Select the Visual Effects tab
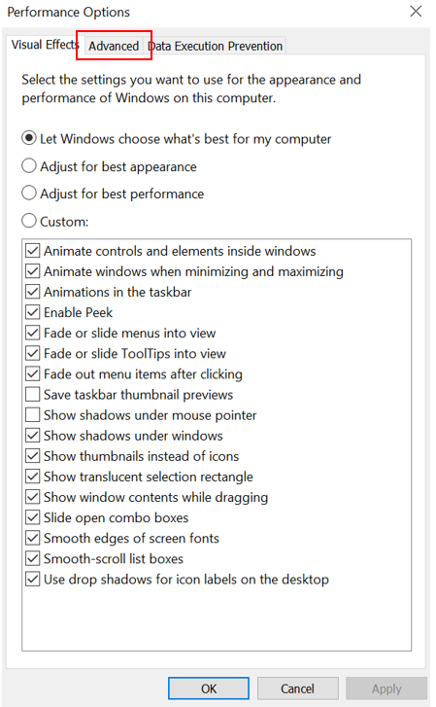 [45, 45]
